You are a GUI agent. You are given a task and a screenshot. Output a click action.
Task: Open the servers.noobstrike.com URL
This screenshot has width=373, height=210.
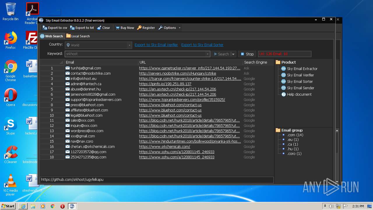pyautogui.click(x=177, y=73)
